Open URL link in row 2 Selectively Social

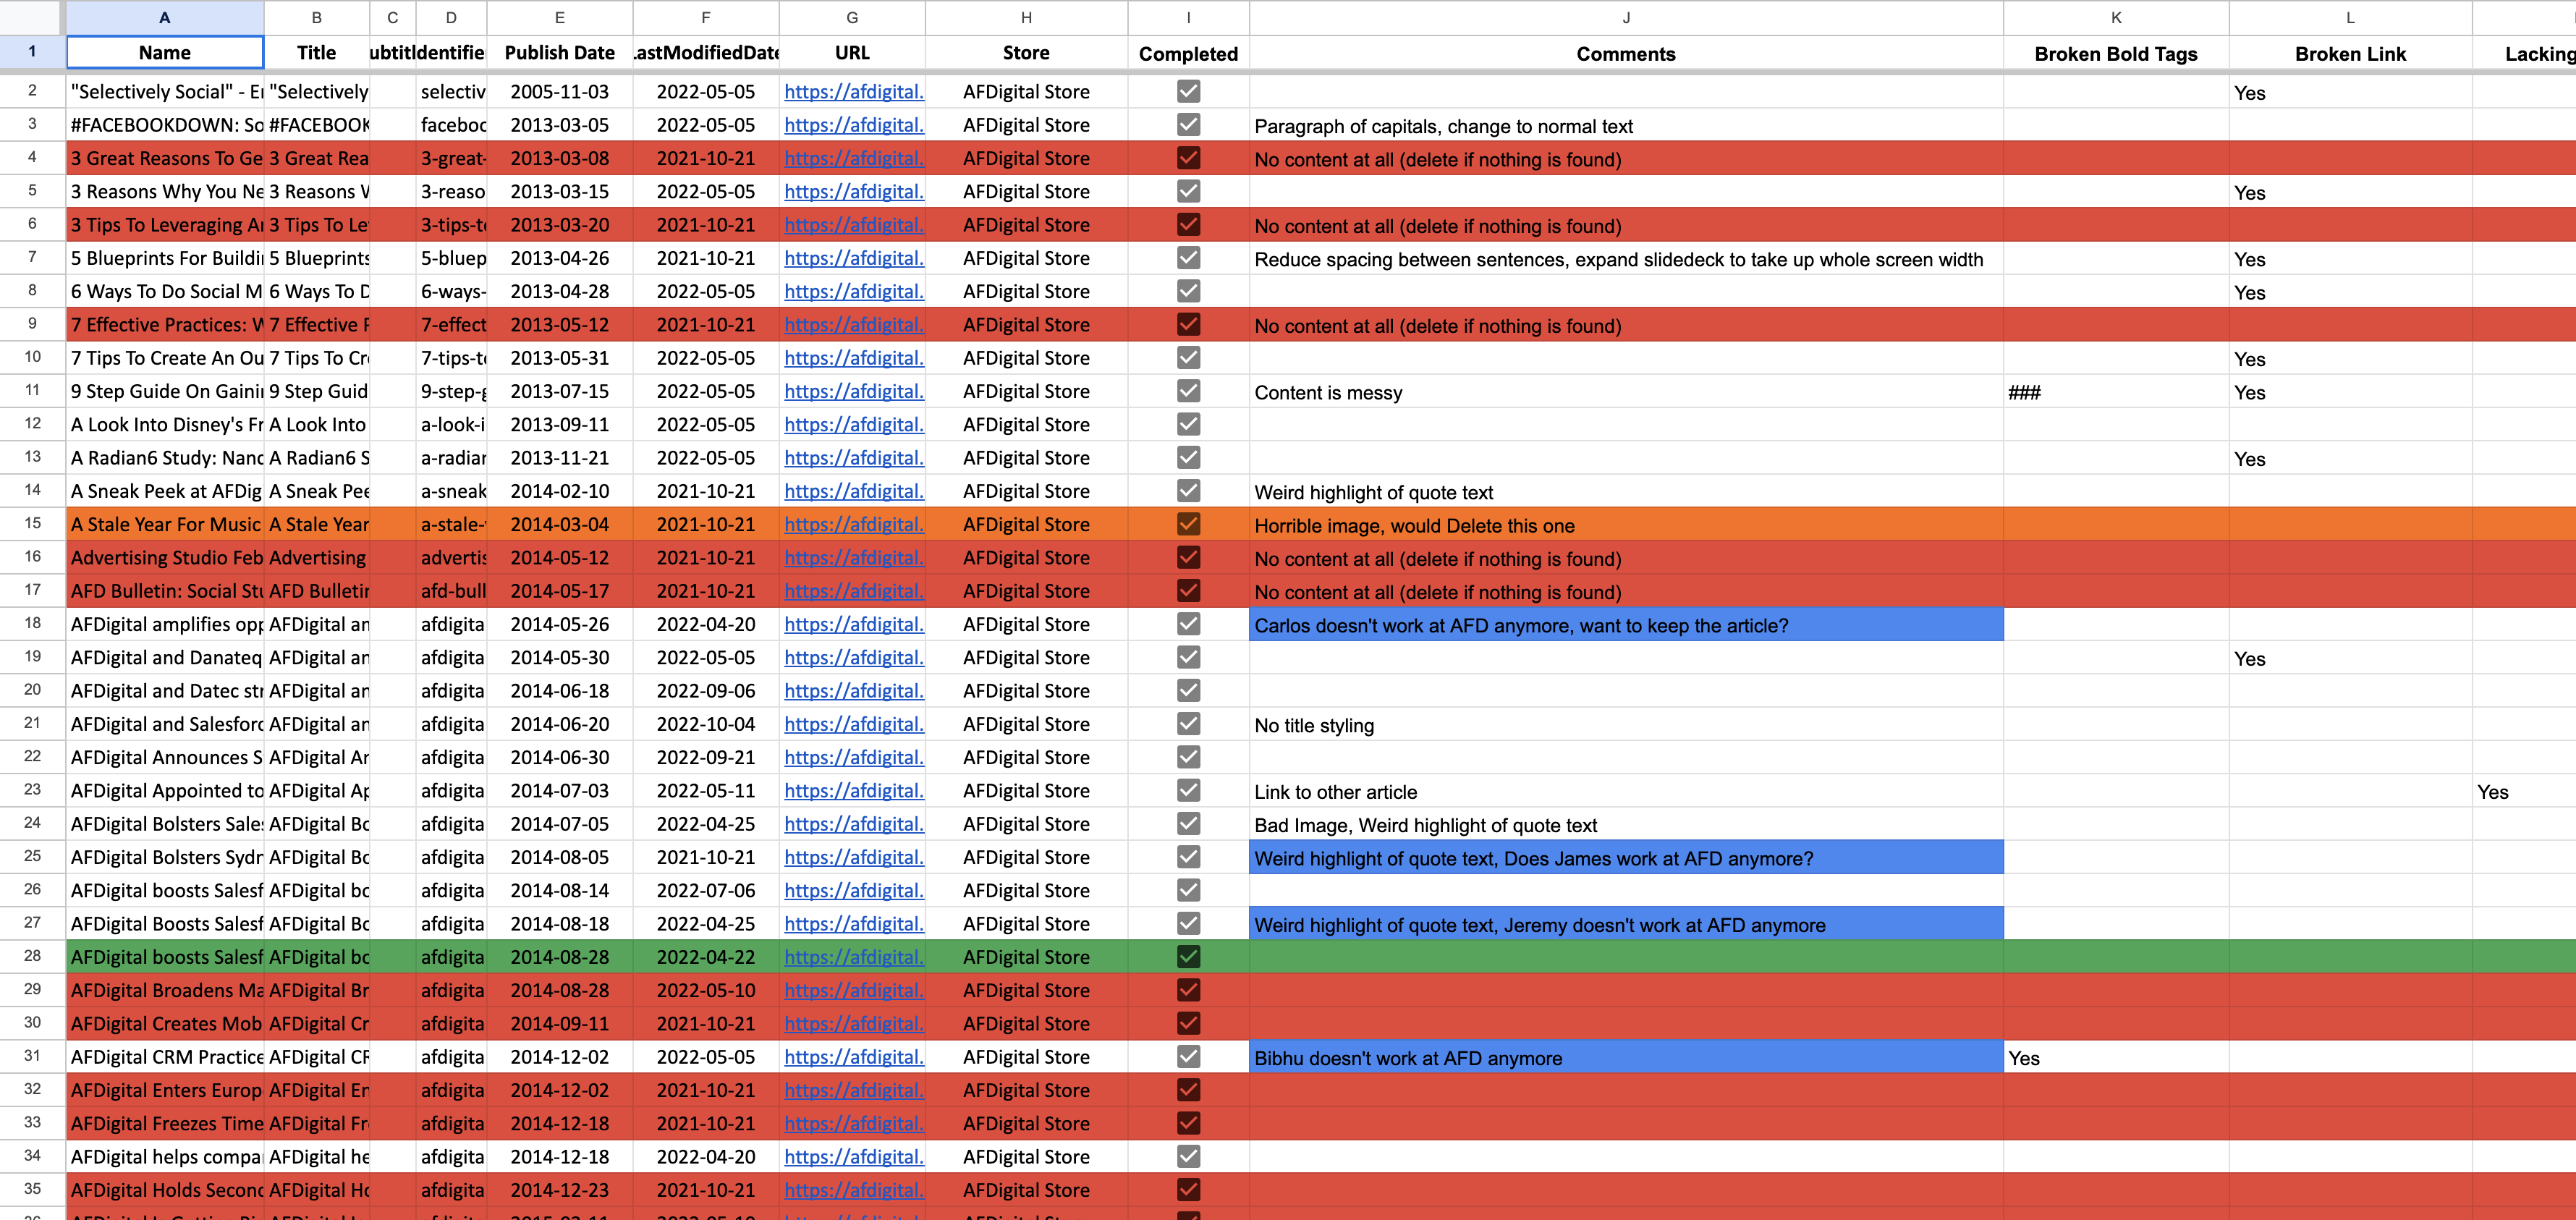click(x=853, y=92)
